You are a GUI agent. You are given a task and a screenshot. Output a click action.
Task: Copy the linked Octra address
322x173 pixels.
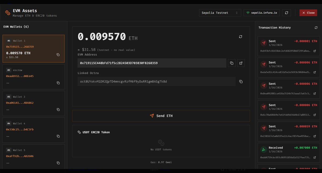241,82
